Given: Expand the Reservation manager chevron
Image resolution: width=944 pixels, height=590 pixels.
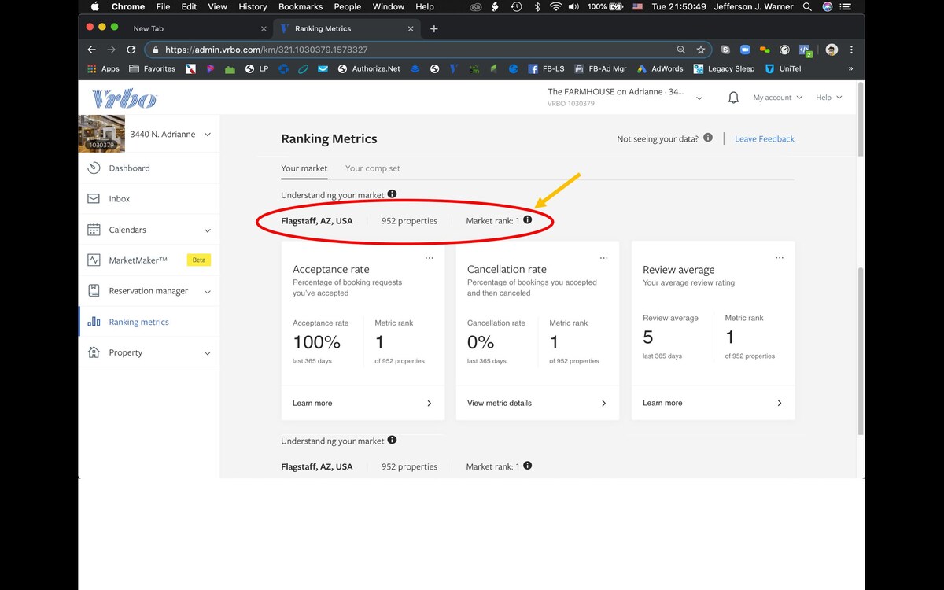Looking at the screenshot, I should tap(208, 291).
